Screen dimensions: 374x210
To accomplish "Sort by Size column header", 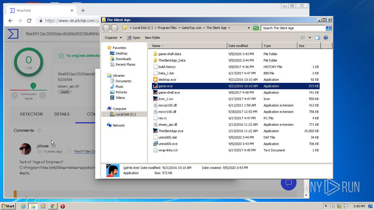I will [309, 46].
